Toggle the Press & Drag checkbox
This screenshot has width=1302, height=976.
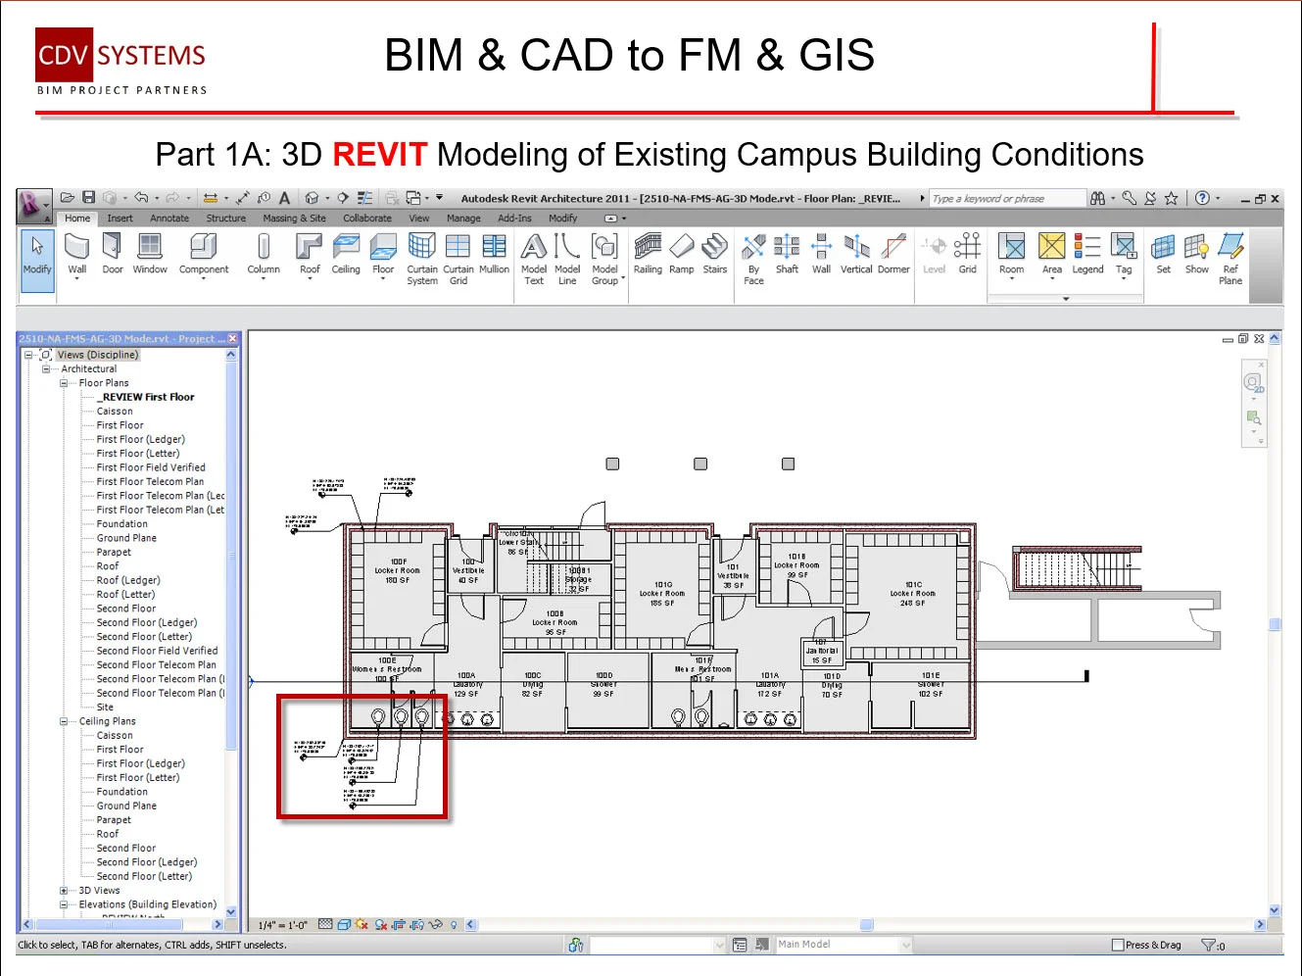1118,945
